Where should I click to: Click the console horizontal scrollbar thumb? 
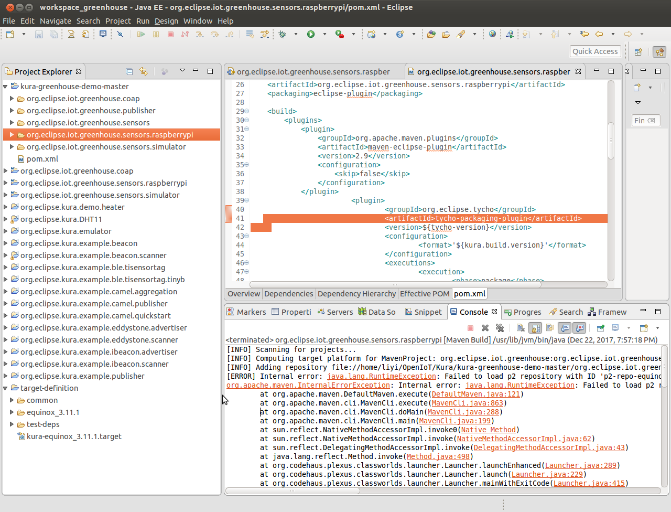click(x=293, y=491)
